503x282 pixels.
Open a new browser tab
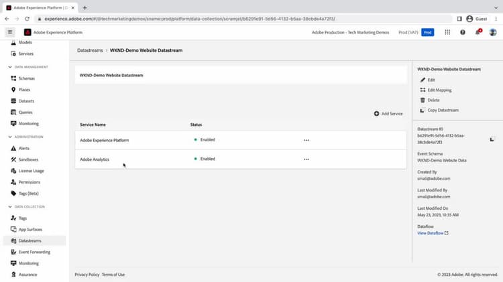pos(85,7)
